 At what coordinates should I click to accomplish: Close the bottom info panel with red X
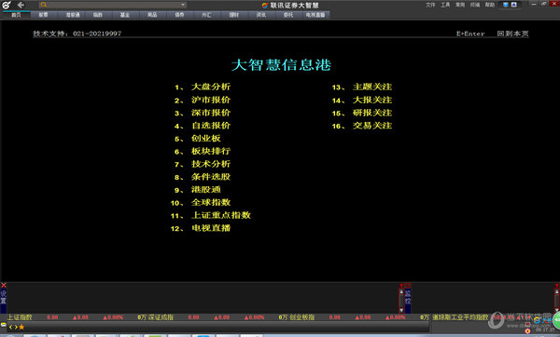click(x=4, y=286)
